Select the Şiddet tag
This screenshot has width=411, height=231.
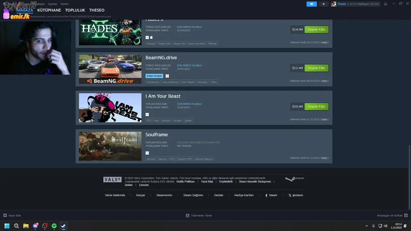click(188, 120)
